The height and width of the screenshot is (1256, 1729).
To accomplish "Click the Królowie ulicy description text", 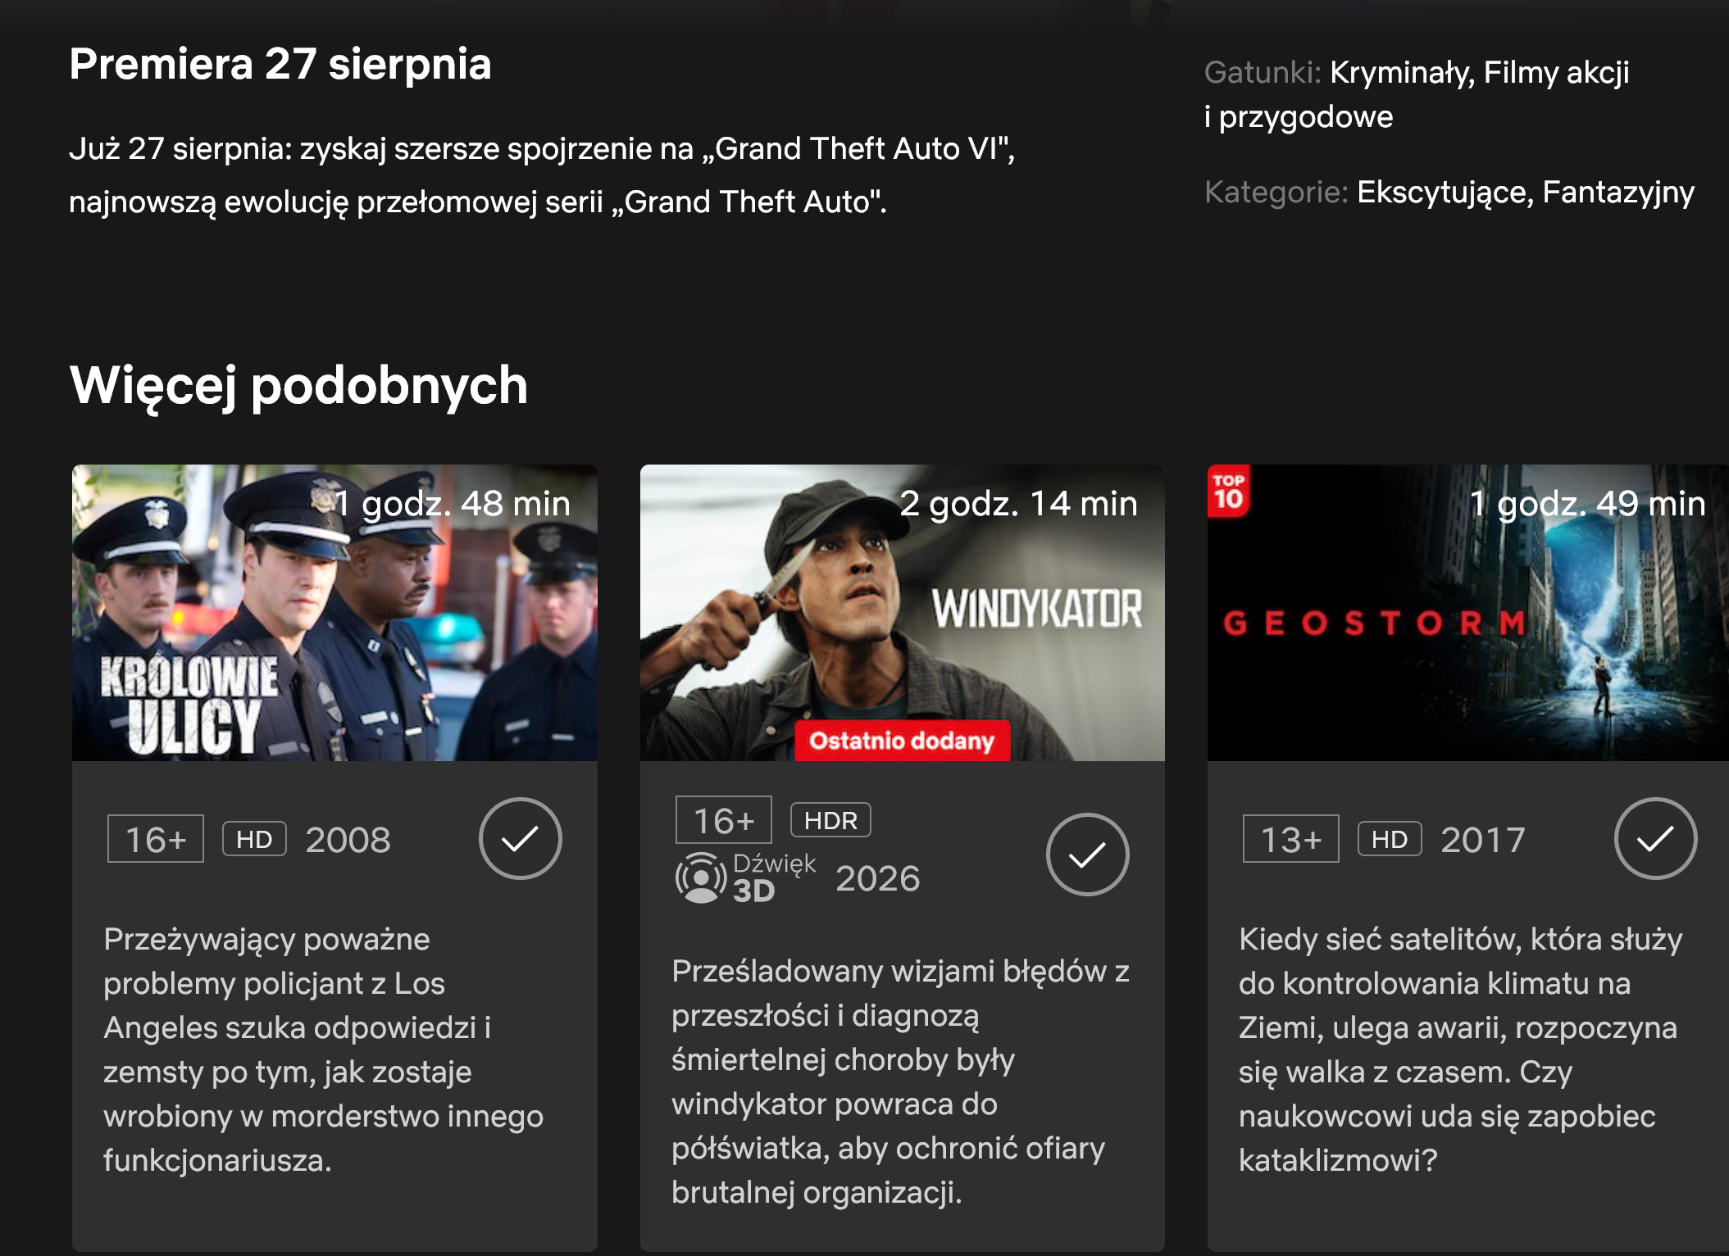I will coord(323,1050).
